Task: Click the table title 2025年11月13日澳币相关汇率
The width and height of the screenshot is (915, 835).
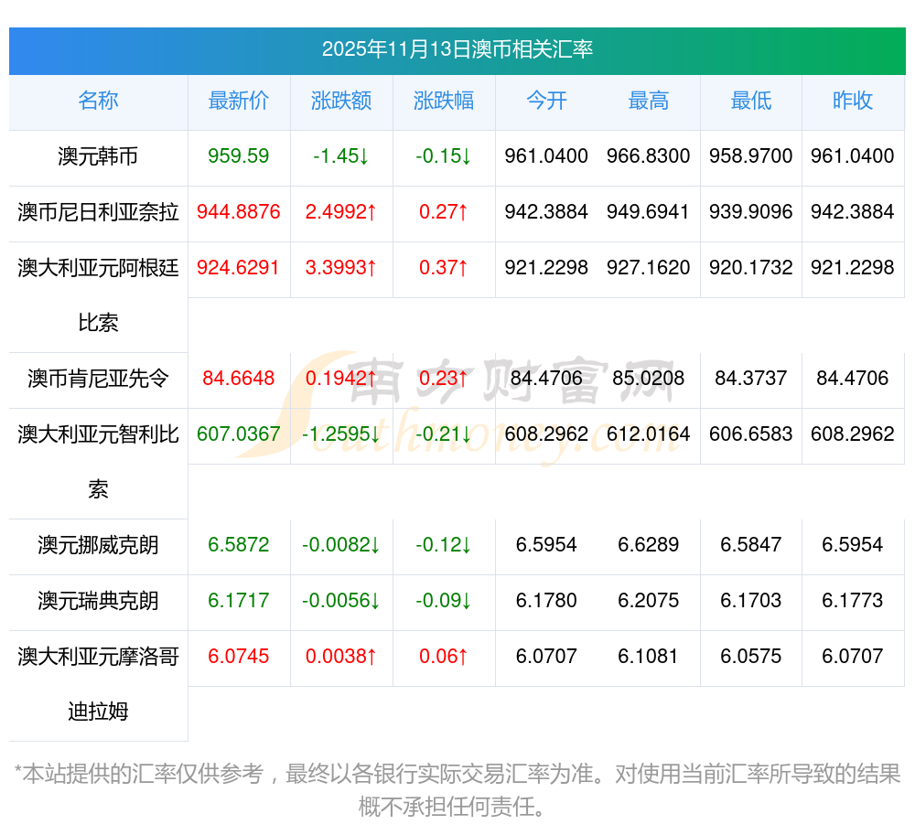Action: coord(457,49)
